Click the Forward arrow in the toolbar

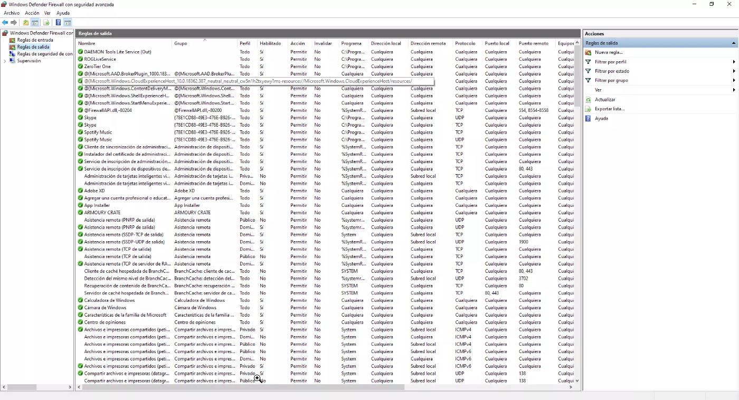click(x=14, y=23)
